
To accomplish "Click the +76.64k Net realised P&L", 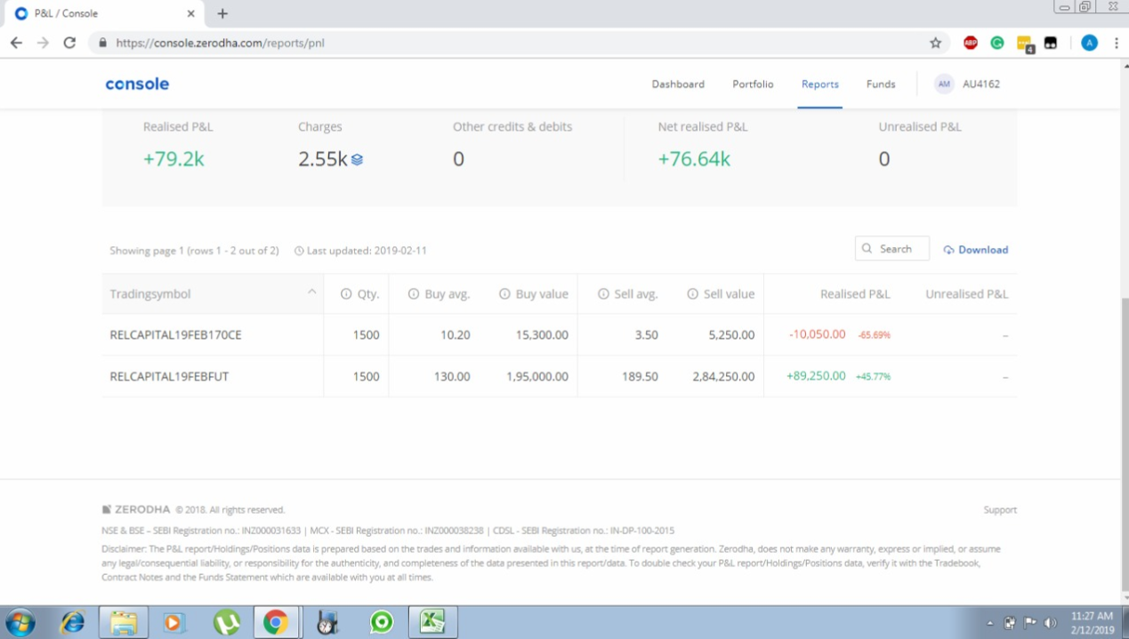I will [x=694, y=159].
